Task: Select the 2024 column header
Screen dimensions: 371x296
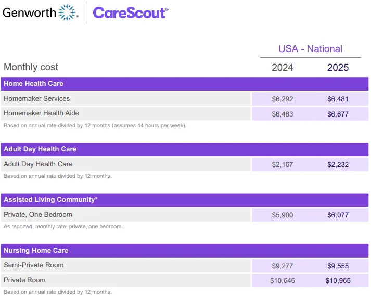Action: tap(282, 68)
